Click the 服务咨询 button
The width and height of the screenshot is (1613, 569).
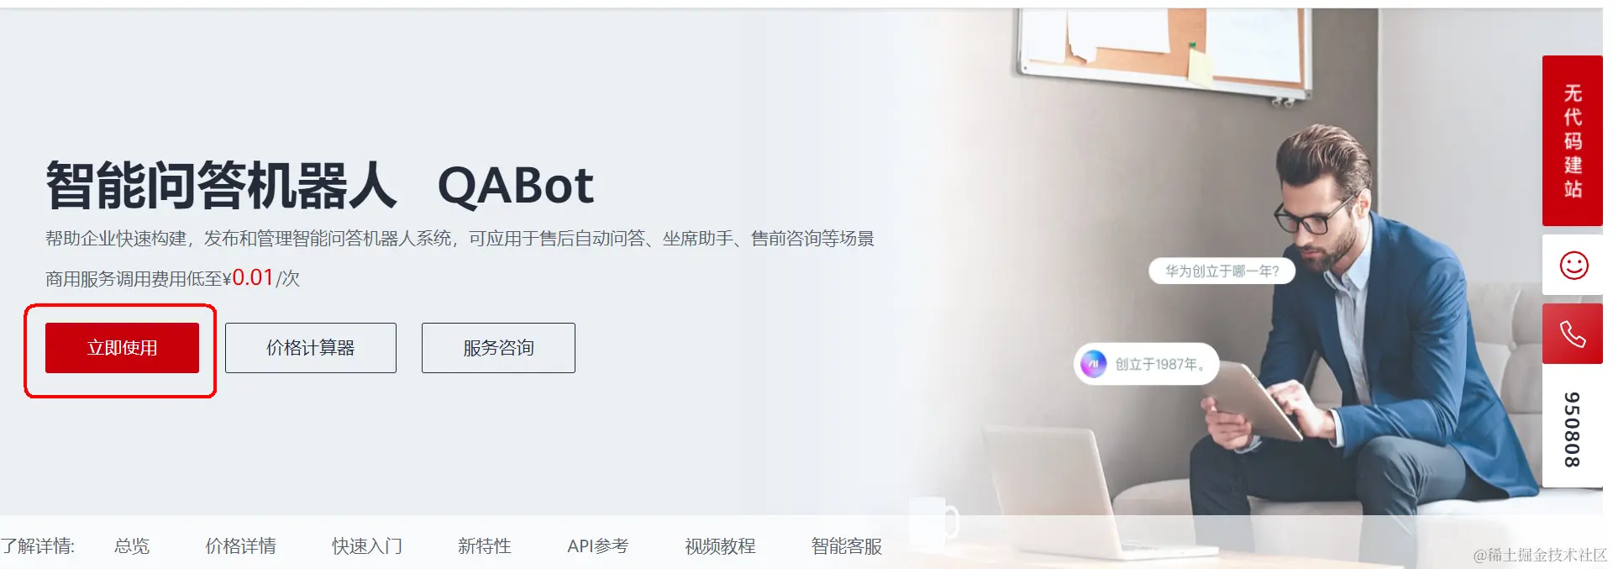click(x=498, y=348)
